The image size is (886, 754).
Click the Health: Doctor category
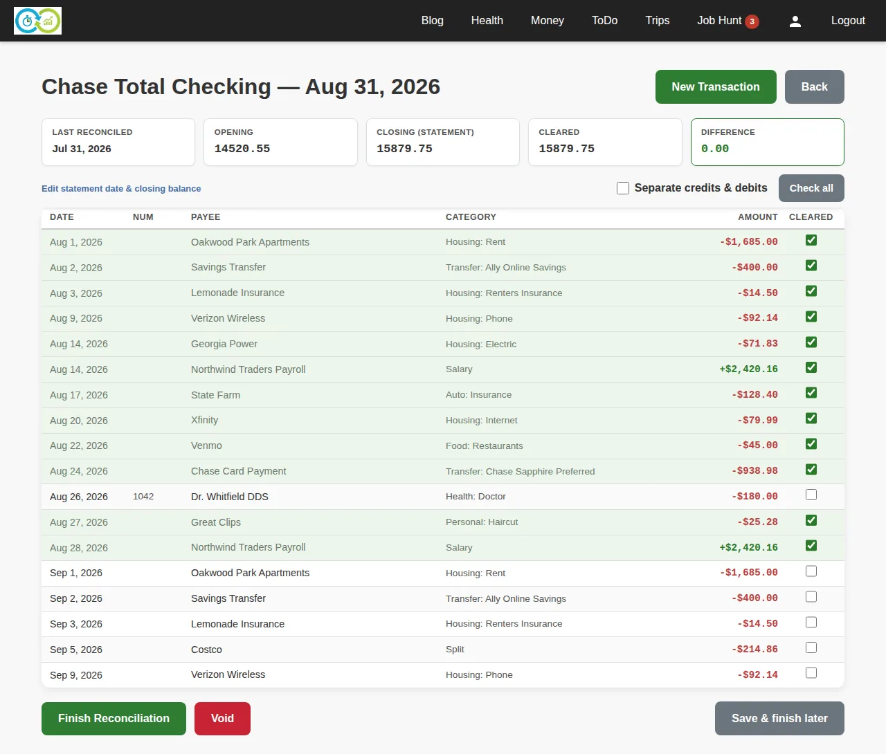(x=476, y=497)
